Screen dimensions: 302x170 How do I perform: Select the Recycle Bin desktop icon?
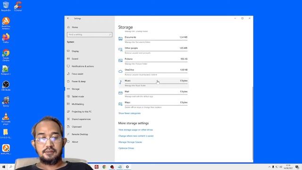pos(6,6)
